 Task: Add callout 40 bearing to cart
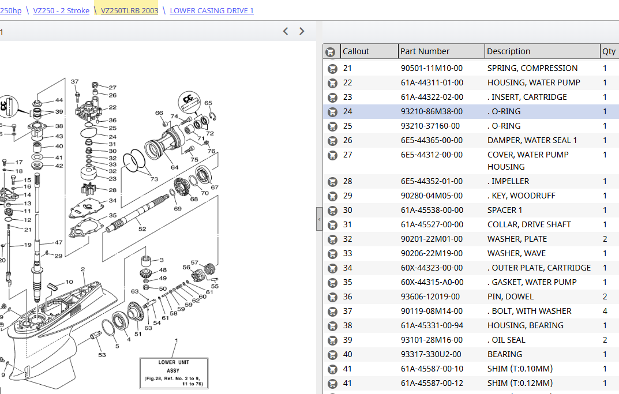click(x=332, y=355)
